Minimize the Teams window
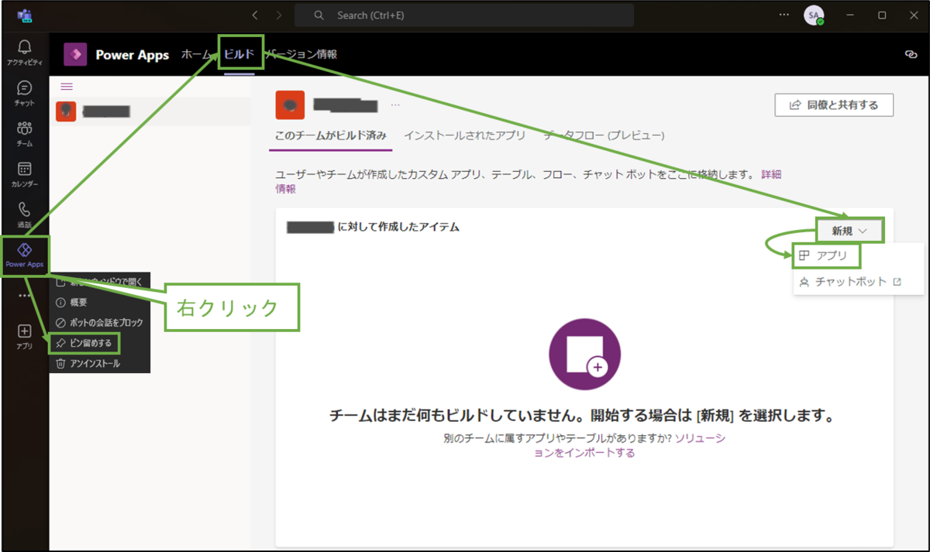Screen dimensions: 930x552 pos(849,15)
